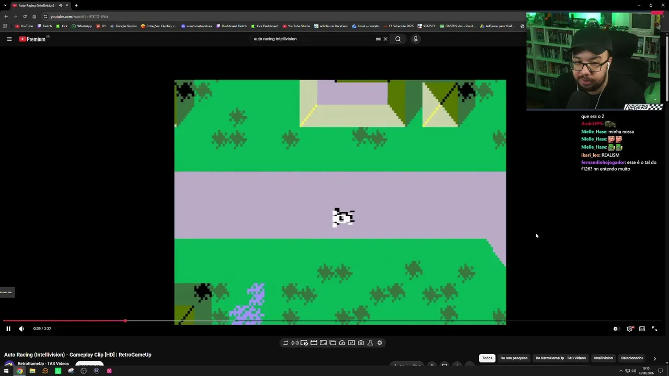Show hidden system tray icons
Image resolution: width=669 pixels, height=376 pixels.
point(621,371)
